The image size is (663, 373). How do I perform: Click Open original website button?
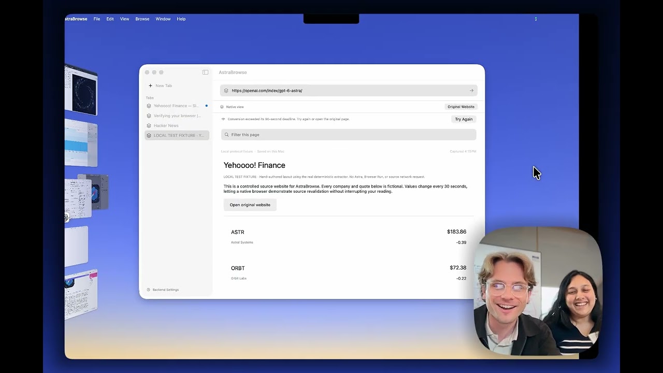click(x=250, y=205)
